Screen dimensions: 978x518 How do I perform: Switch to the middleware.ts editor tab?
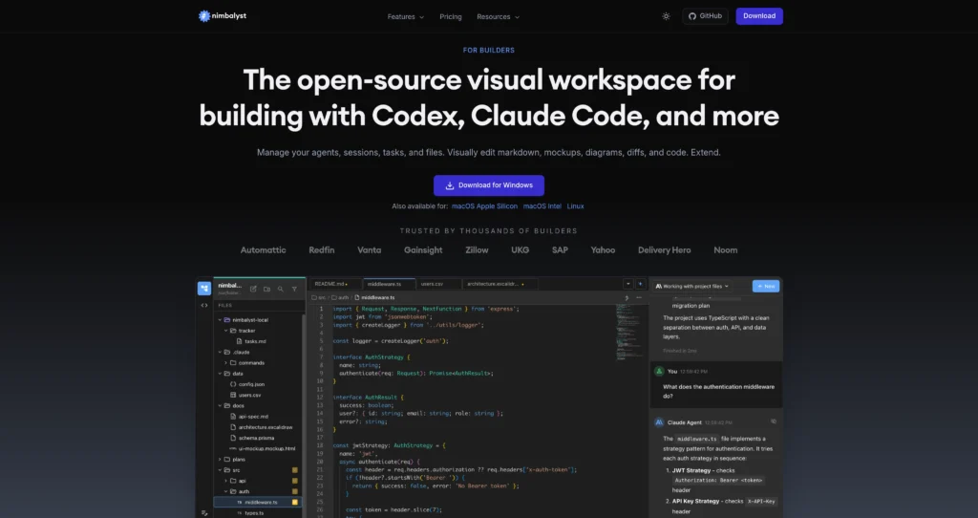(390, 284)
